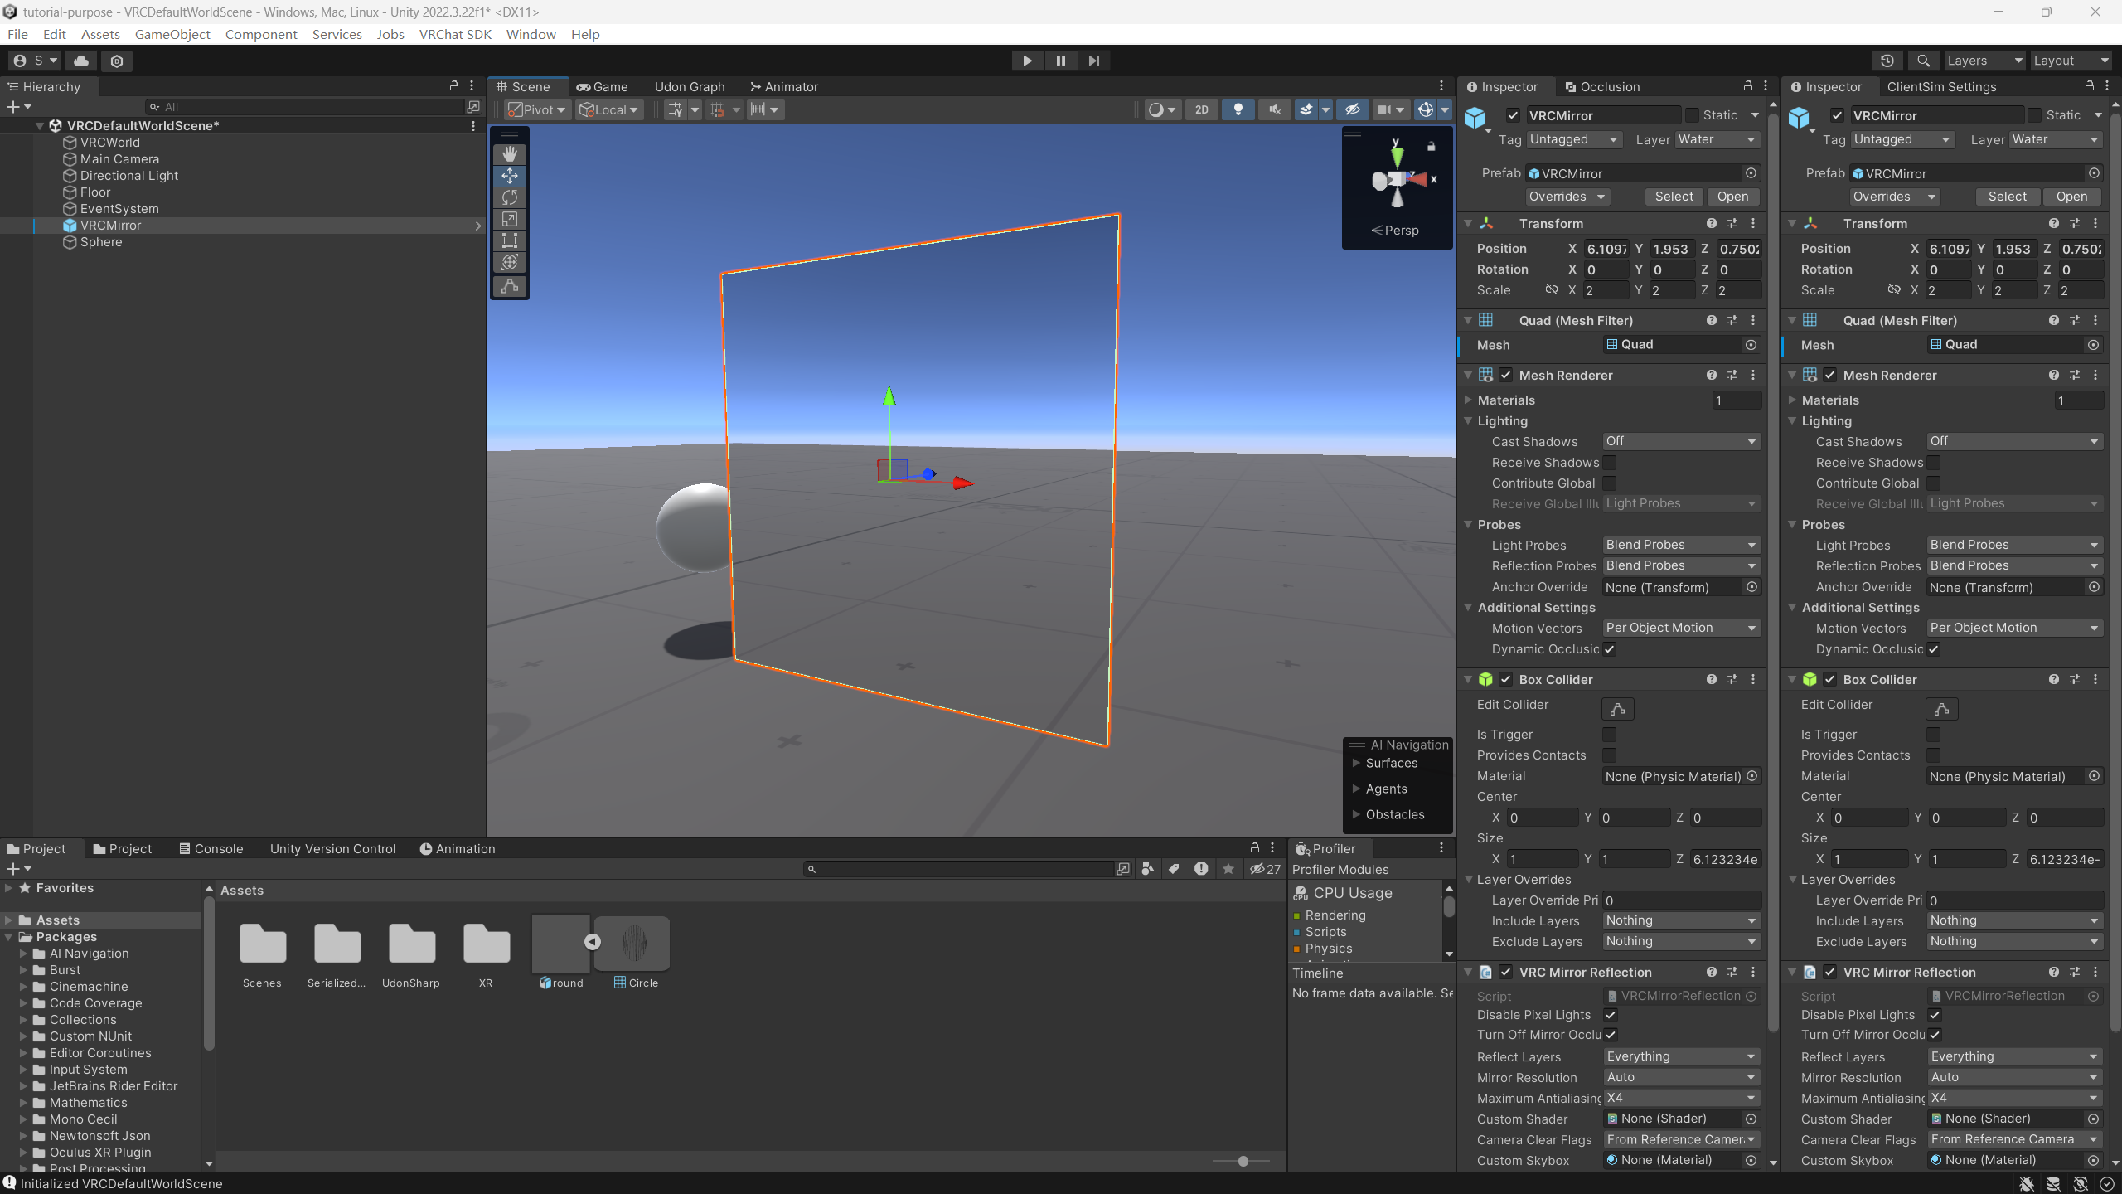
Task: Toggle scene lighting bulb icon
Action: [1238, 109]
